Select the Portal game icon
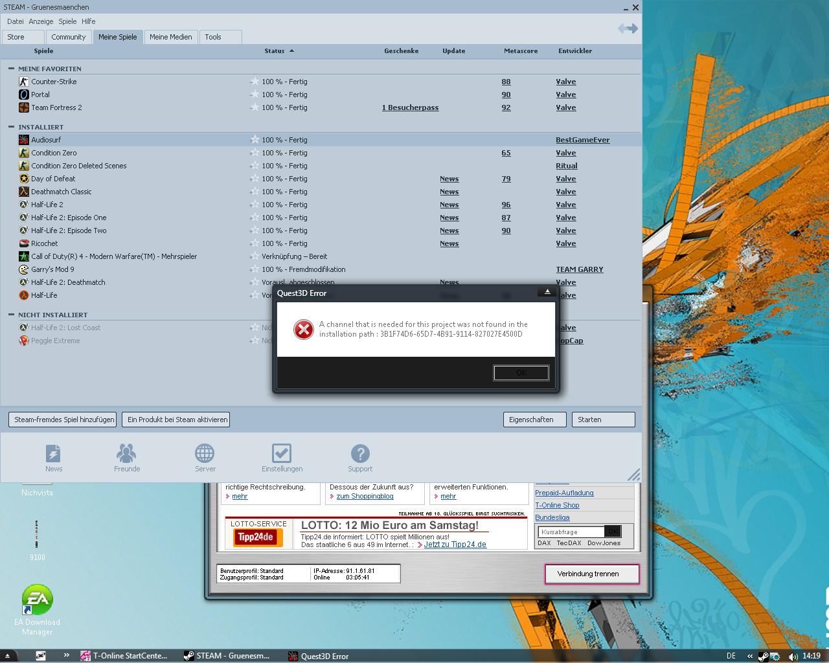829x663 pixels. (24, 95)
